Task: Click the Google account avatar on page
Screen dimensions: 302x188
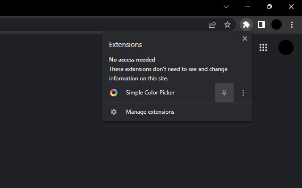Action: 286,47
